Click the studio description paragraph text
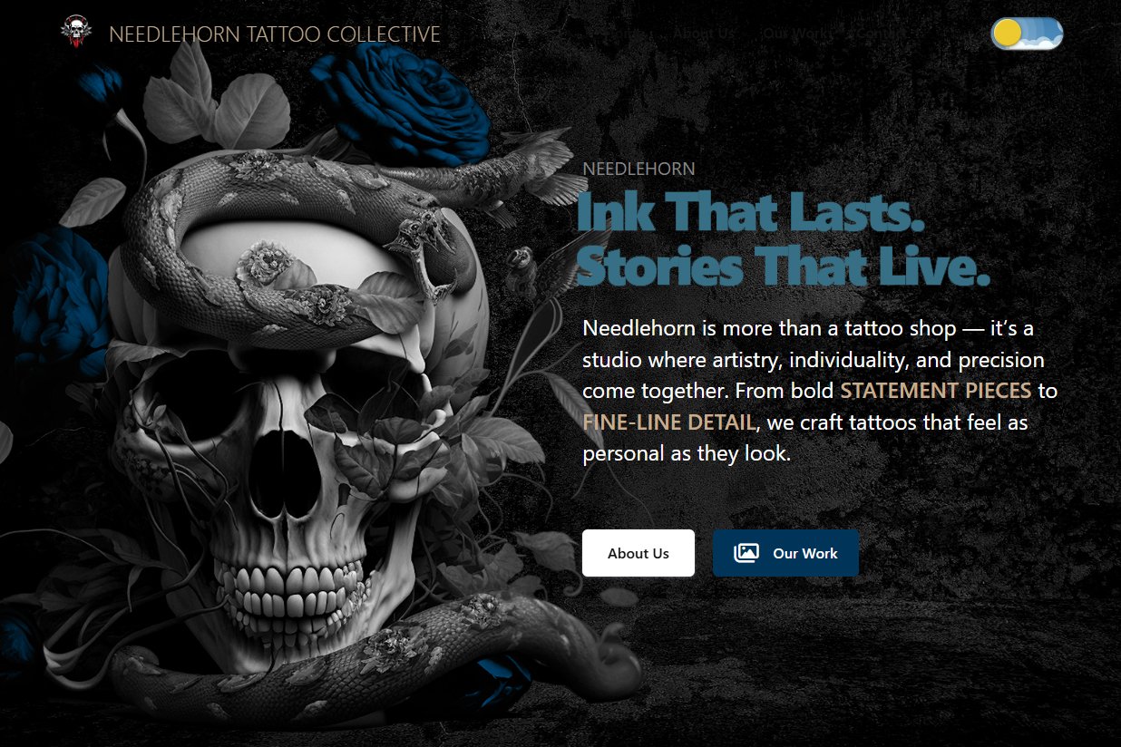The width and height of the screenshot is (1121, 747). (820, 391)
